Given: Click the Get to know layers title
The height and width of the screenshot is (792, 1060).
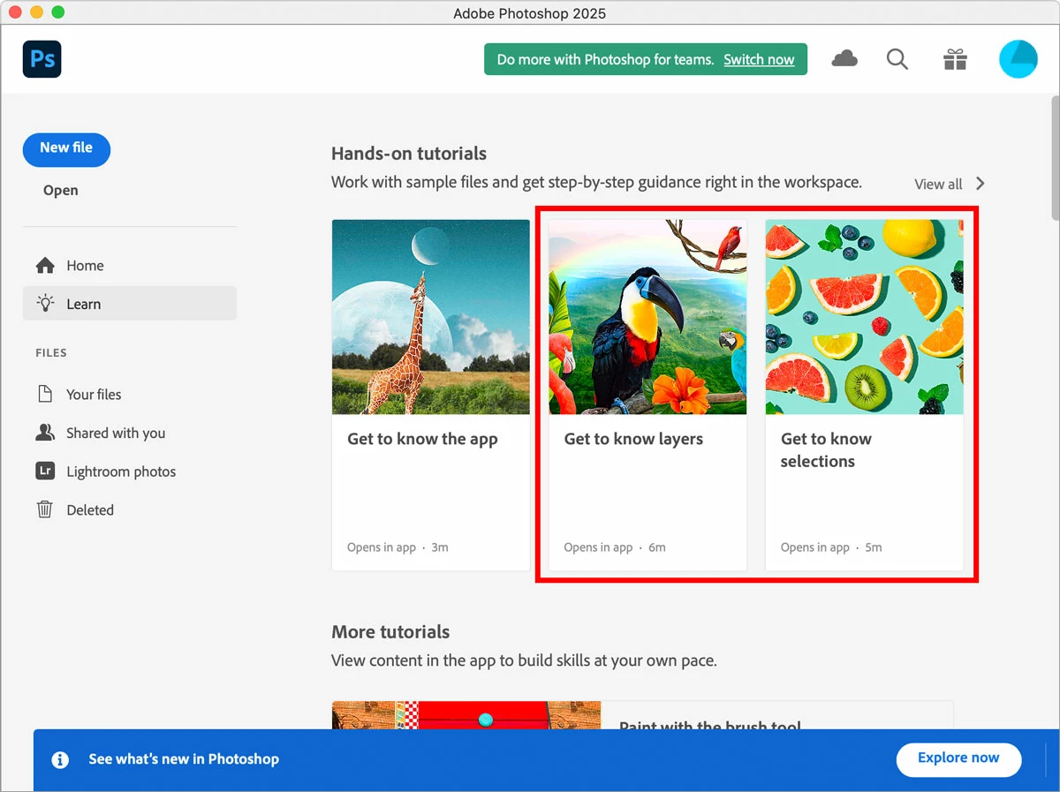Looking at the screenshot, I should coord(633,439).
